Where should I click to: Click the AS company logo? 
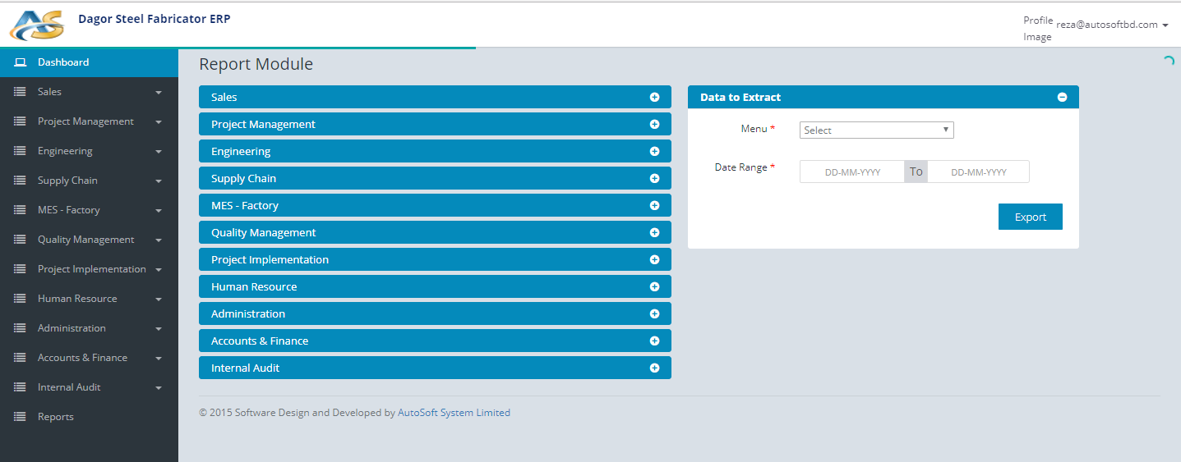(x=36, y=25)
